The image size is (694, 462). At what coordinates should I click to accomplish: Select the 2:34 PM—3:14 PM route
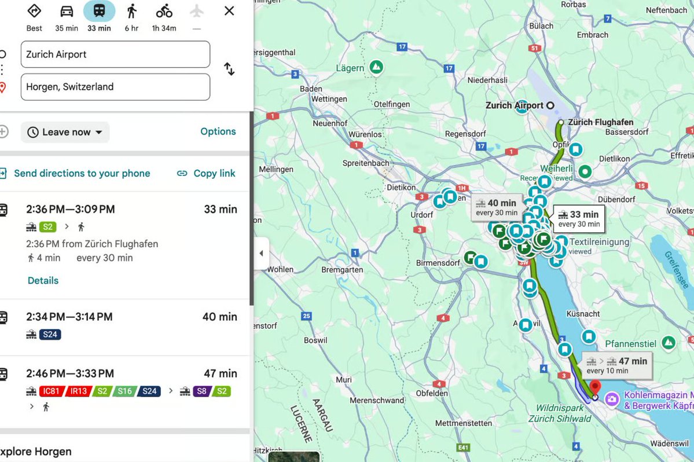coord(125,328)
